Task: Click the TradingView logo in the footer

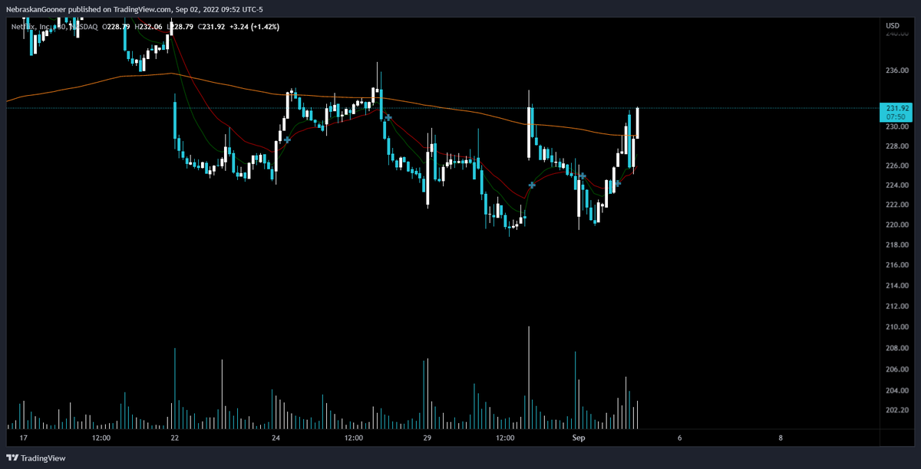Action: click(x=37, y=458)
